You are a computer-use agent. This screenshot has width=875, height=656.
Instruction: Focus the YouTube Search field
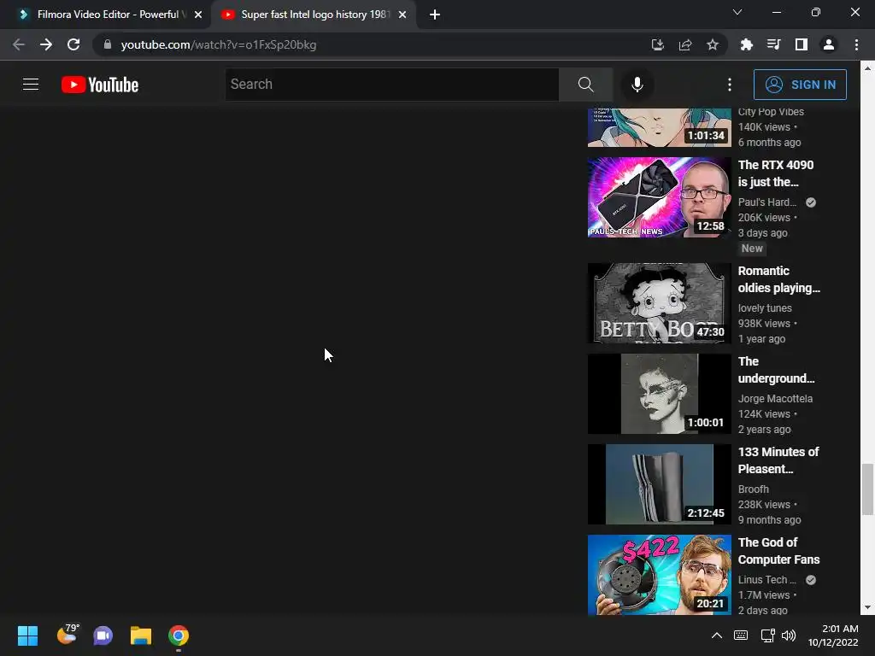point(391,85)
